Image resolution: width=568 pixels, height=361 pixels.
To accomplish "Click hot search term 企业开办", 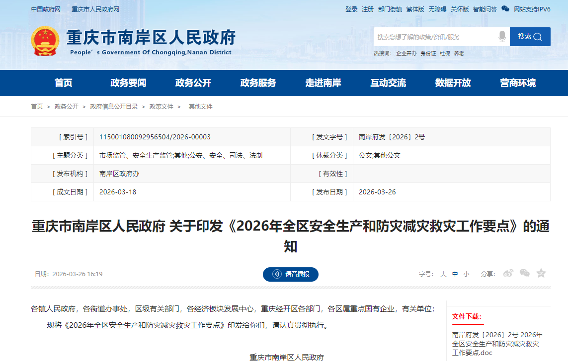I will (x=406, y=54).
